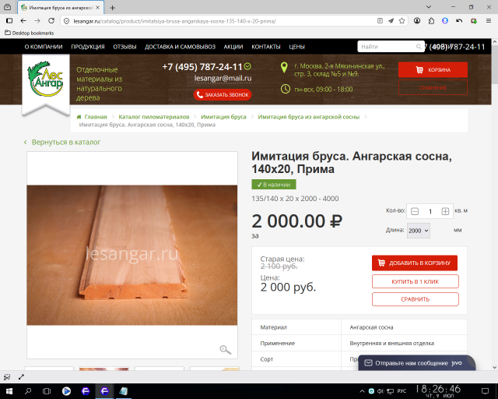Click the page vertical scrollbar
The image size is (498, 399).
(495, 203)
